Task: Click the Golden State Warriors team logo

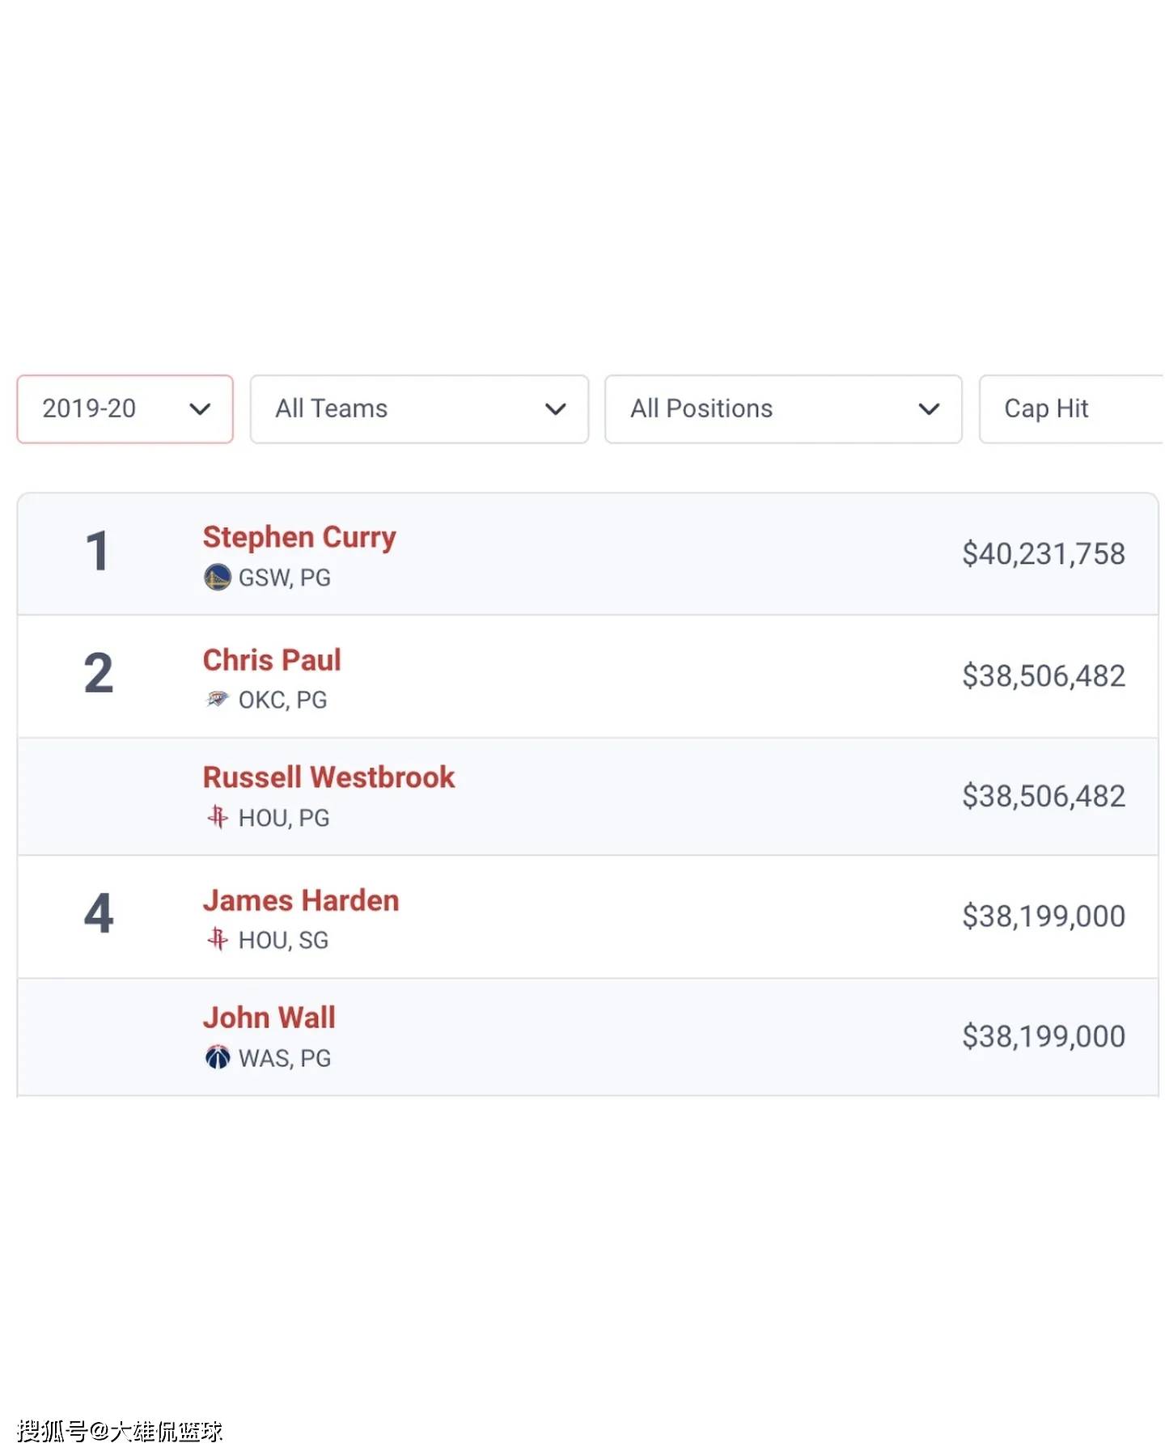Action: click(217, 577)
